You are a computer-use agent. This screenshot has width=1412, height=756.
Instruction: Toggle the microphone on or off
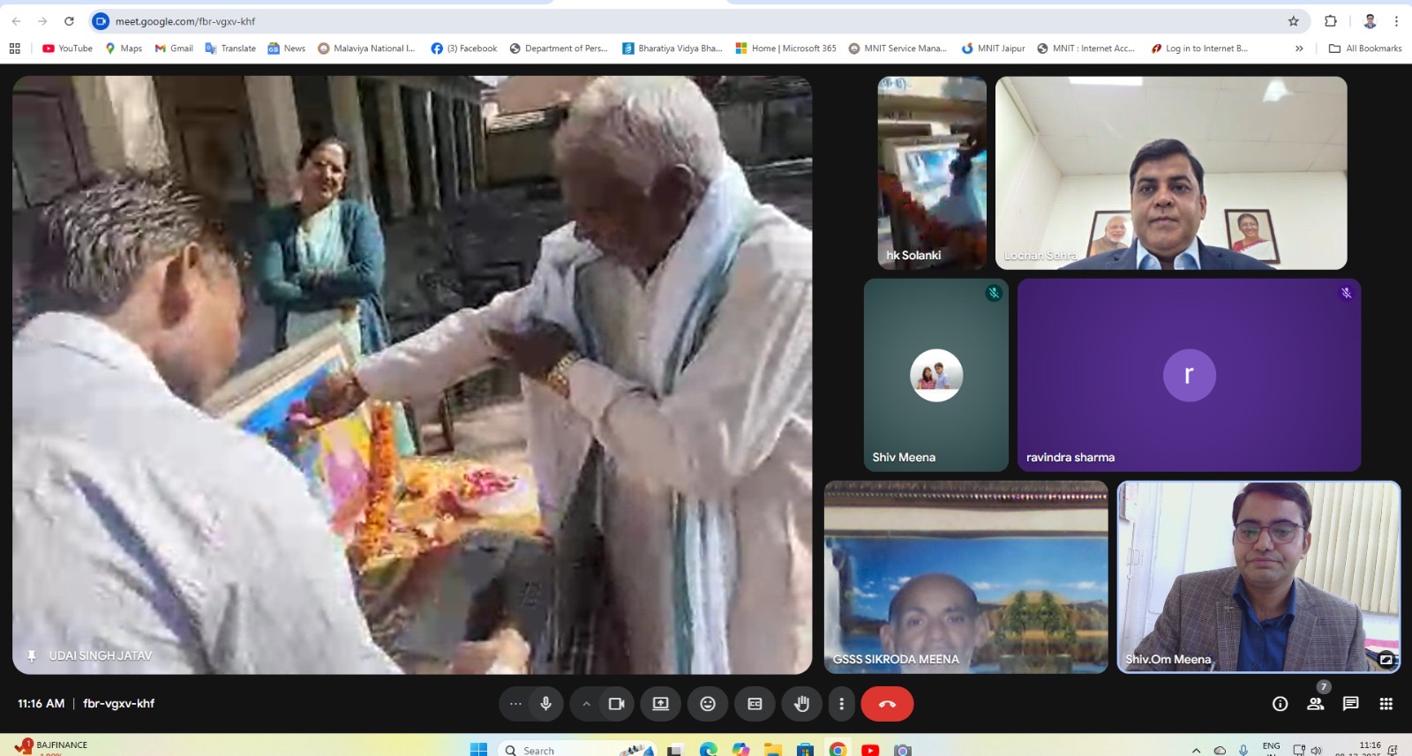coord(546,704)
